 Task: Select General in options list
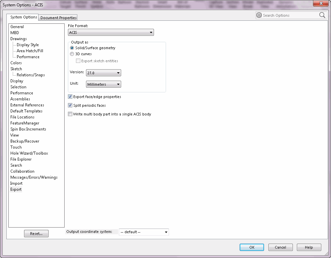17,27
